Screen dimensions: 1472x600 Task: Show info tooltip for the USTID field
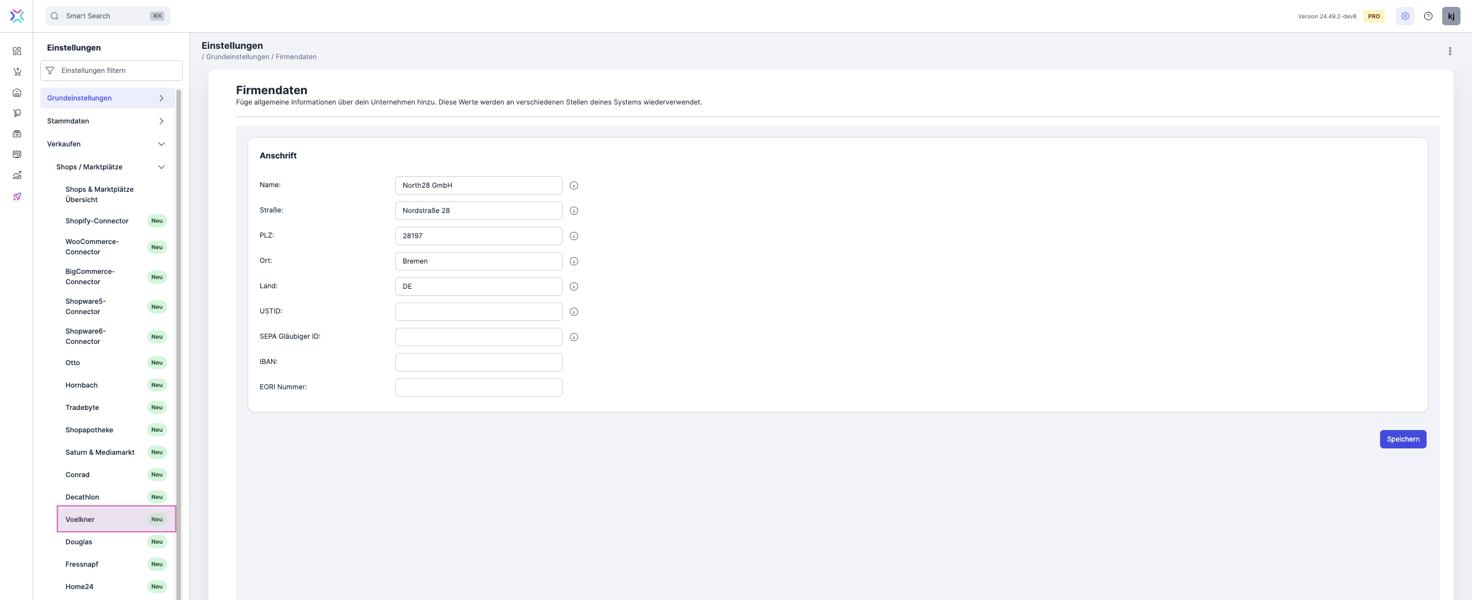point(573,312)
